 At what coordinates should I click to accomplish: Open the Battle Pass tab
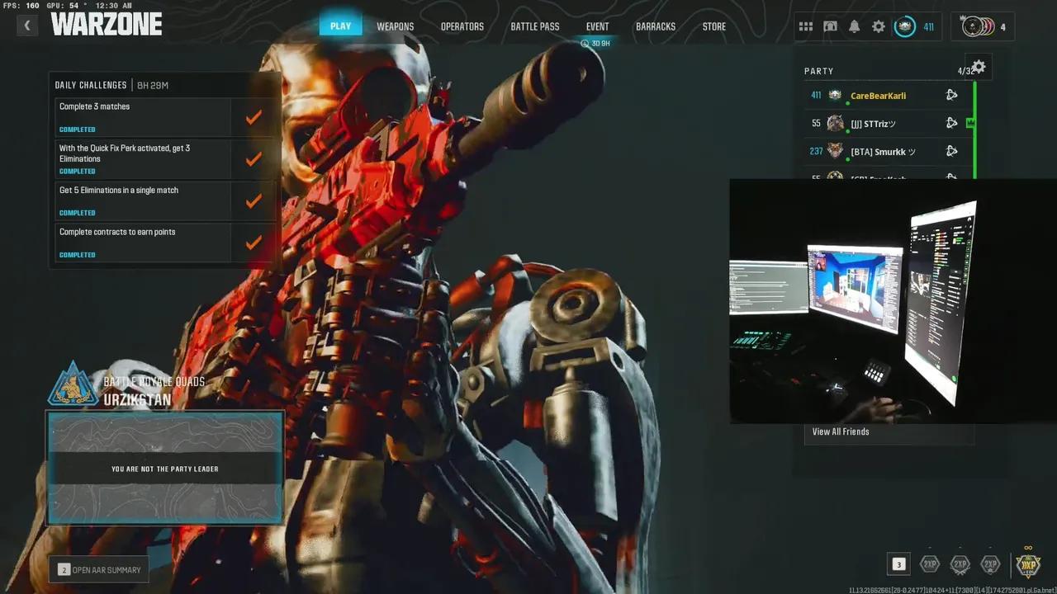click(534, 26)
